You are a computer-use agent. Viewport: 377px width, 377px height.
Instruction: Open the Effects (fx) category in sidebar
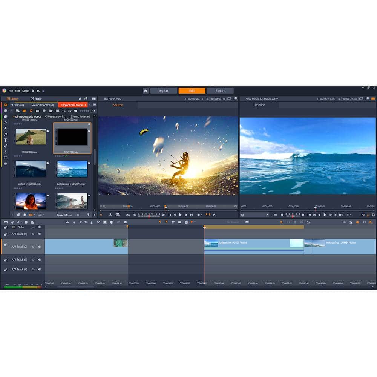(5, 123)
